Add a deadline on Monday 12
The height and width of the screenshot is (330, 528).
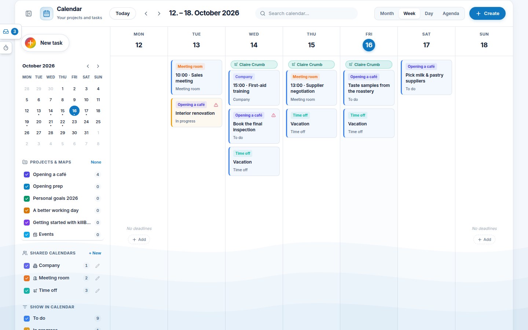click(x=139, y=240)
